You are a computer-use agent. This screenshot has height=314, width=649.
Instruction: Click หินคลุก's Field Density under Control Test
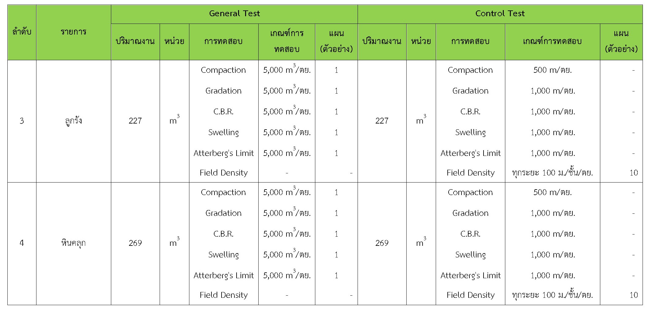[470, 295]
